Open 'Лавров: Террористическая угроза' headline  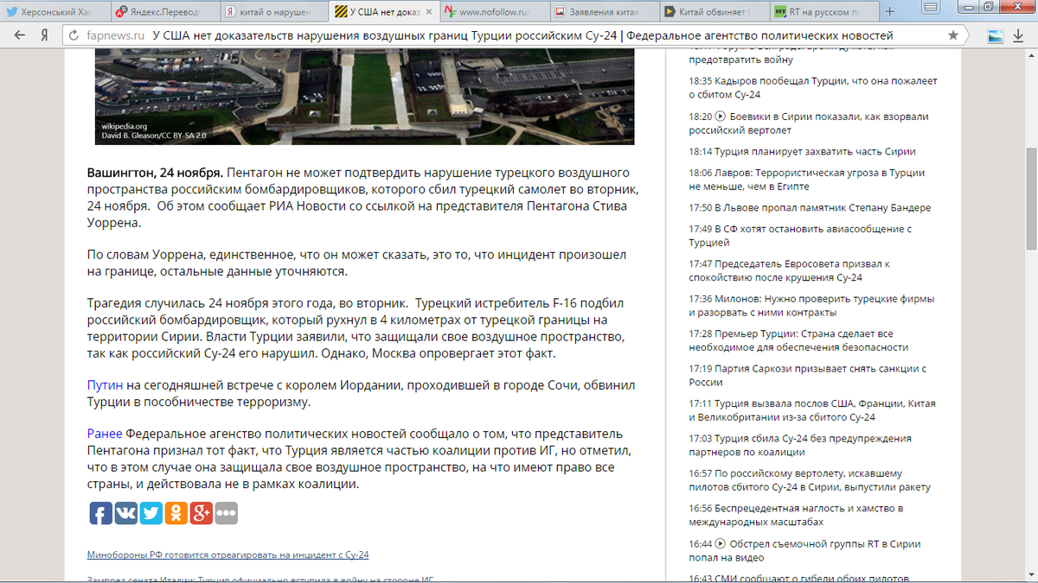[x=807, y=180]
